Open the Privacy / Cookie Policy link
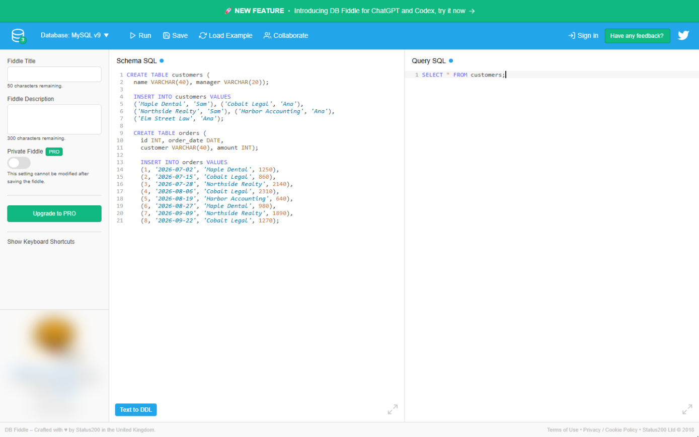699x437 pixels. coord(610,430)
